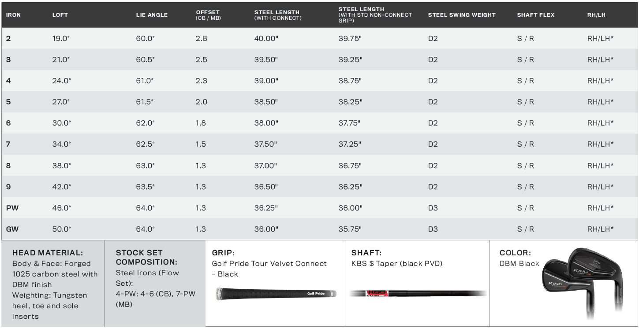Viewport: 639px width, 328px height.
Task: Click the 62.5° lie angle cell
Action: pos(145,144)
